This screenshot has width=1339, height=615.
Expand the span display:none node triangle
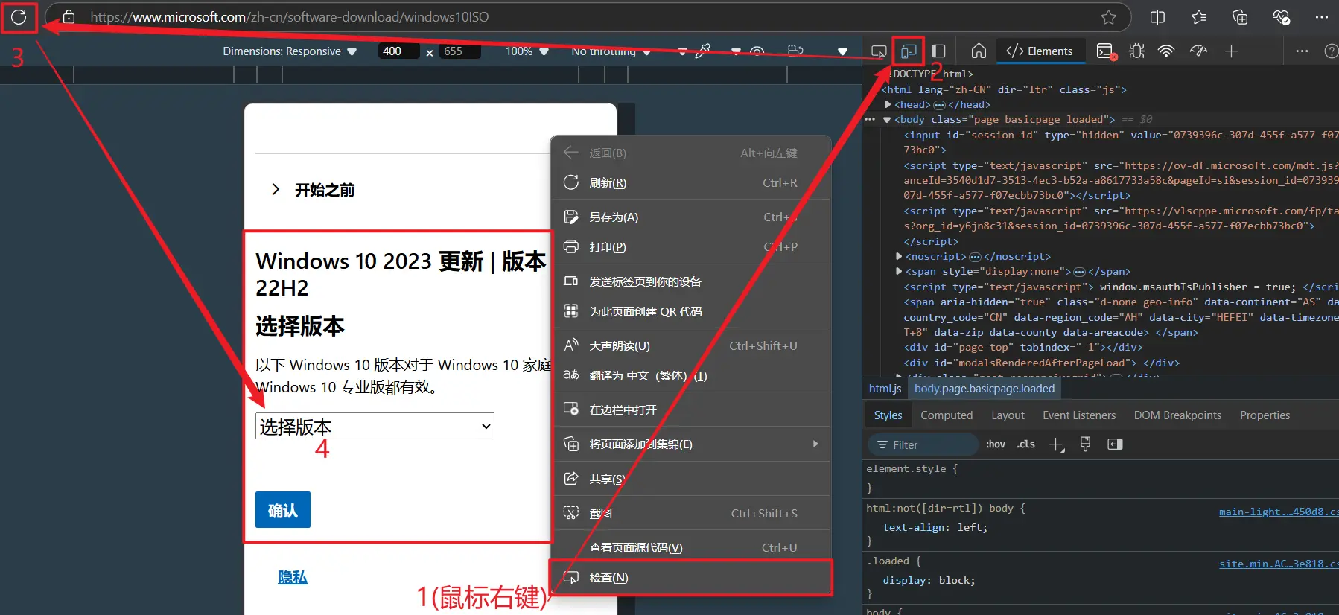pyautogui.click(x=899, y=271)
